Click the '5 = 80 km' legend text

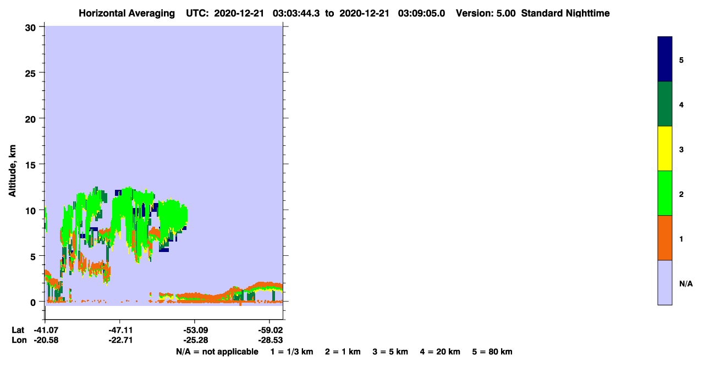tap(492, 352)
